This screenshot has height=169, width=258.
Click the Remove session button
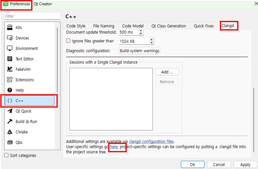point(167,82)
